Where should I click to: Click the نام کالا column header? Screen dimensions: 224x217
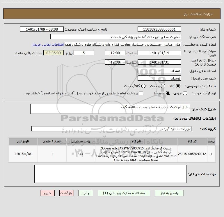136,142
